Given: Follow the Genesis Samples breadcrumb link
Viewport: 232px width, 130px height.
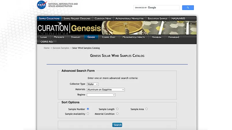Looking at the screenshot, I should point(61,48).
